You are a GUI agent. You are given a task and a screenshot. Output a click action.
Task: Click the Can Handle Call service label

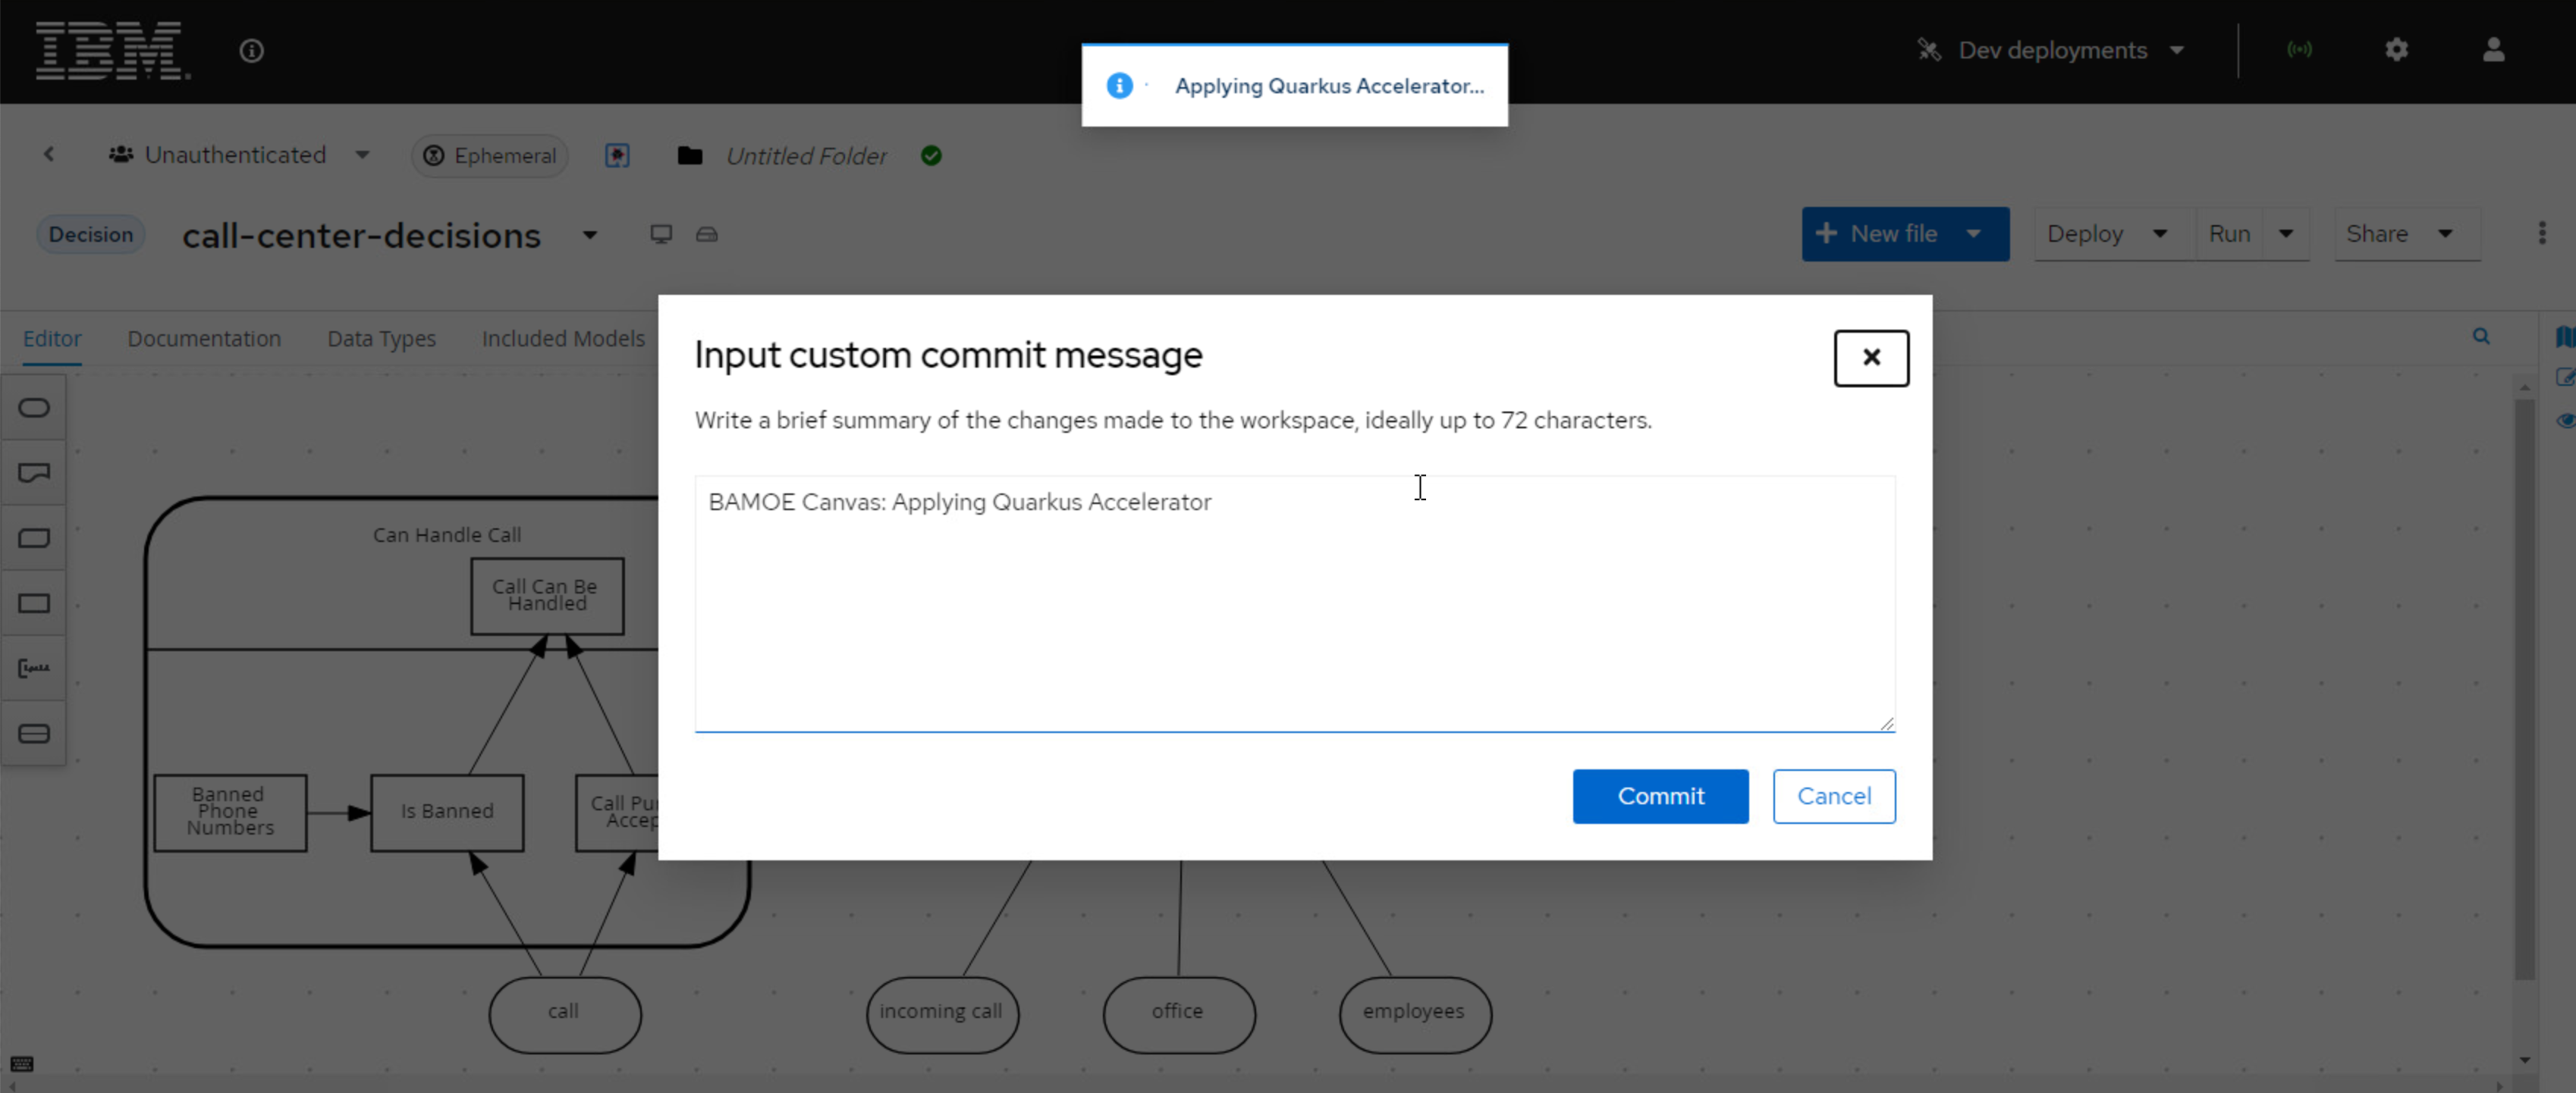447,534
